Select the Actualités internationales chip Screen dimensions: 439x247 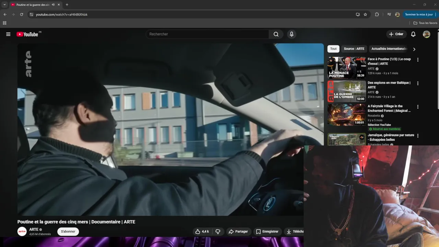[389, 49]
